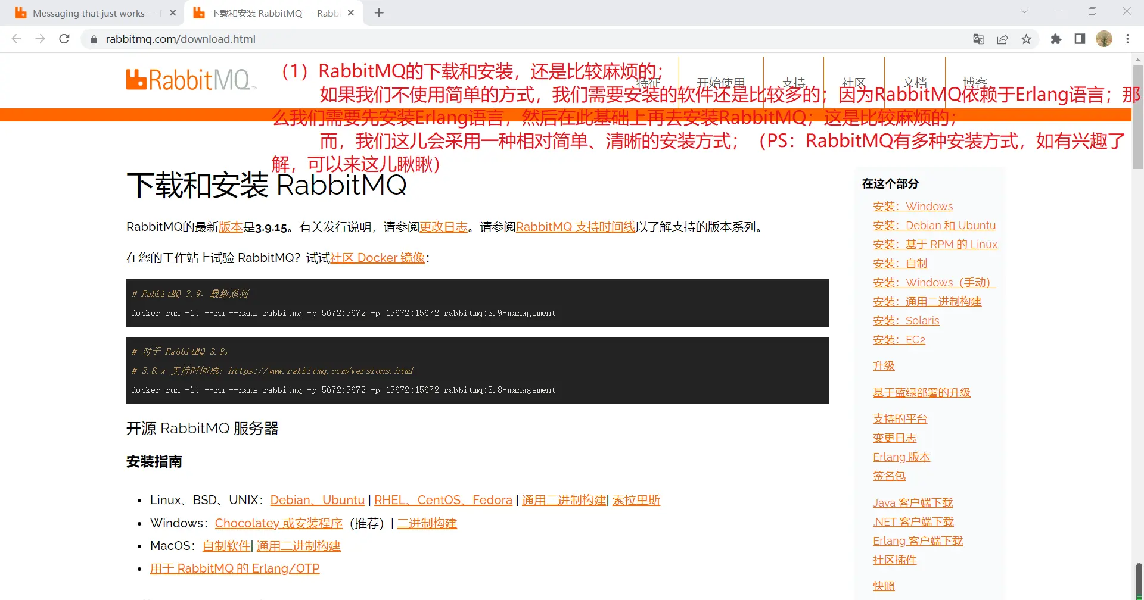Screen dimensions: 1144x600
Task: Open RHEL、CentOS、Fedora install guide
Action: click(x=443, y=500)
